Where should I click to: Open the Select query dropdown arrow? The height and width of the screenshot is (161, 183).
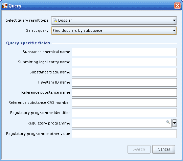[x=174, y=30]
